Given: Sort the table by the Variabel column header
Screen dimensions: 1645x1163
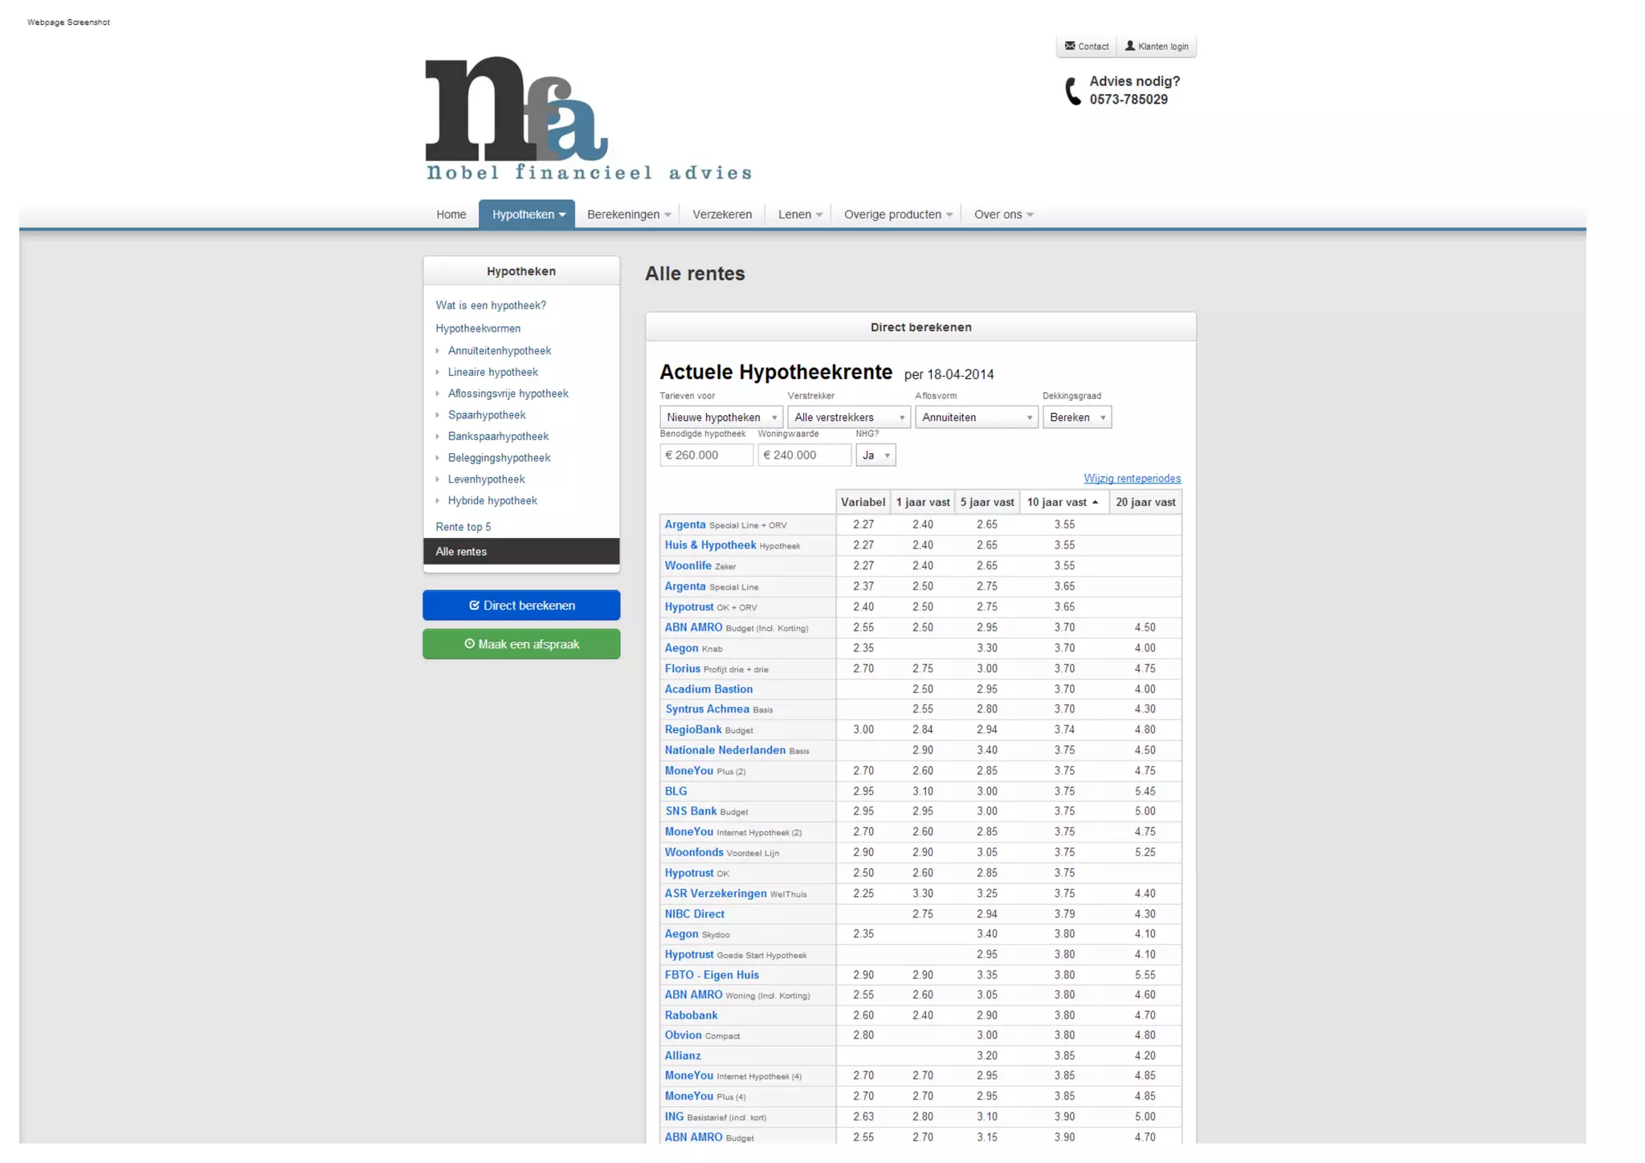Looking at the screenshot, I should click(x=862, y=503).
